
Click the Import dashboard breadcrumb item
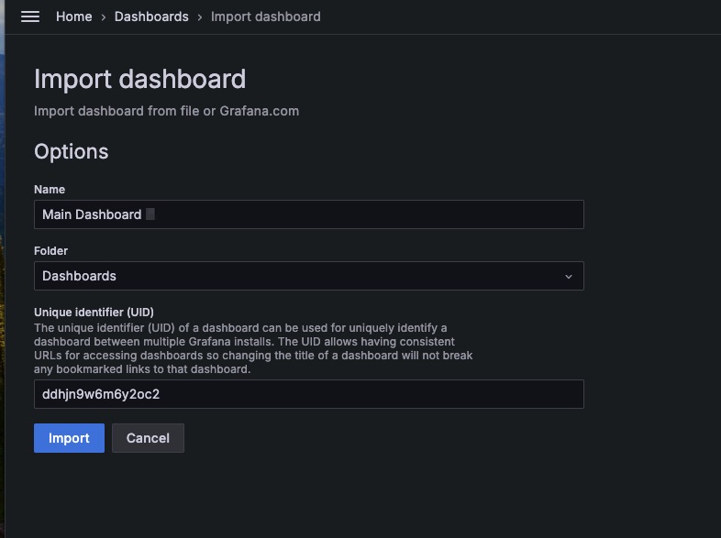click(x=266, y=16)
